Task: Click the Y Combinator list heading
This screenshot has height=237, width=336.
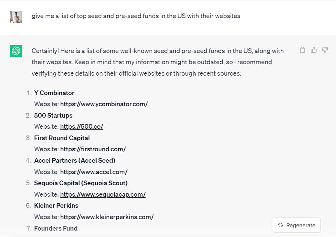Action: (54, 93)
